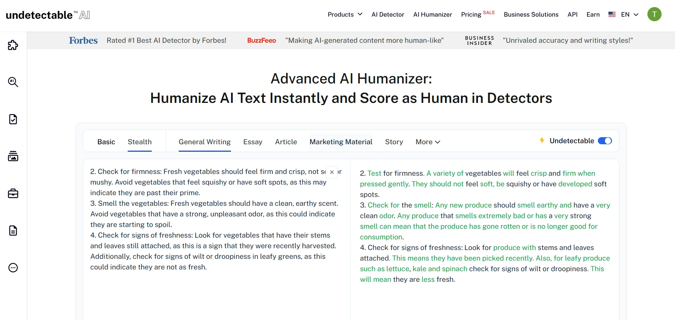Open the document checkmark sidebar icon
This screenshot has height=320, width=675.
tap(13, 119)
